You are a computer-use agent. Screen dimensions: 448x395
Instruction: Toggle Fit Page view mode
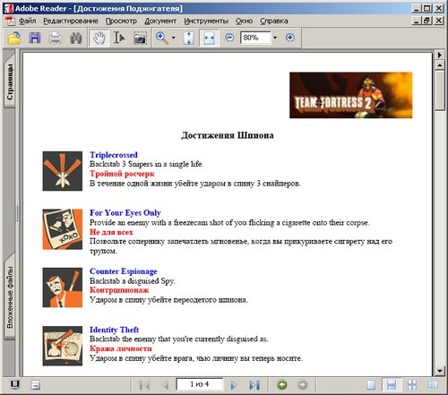(x=188, y=38)
